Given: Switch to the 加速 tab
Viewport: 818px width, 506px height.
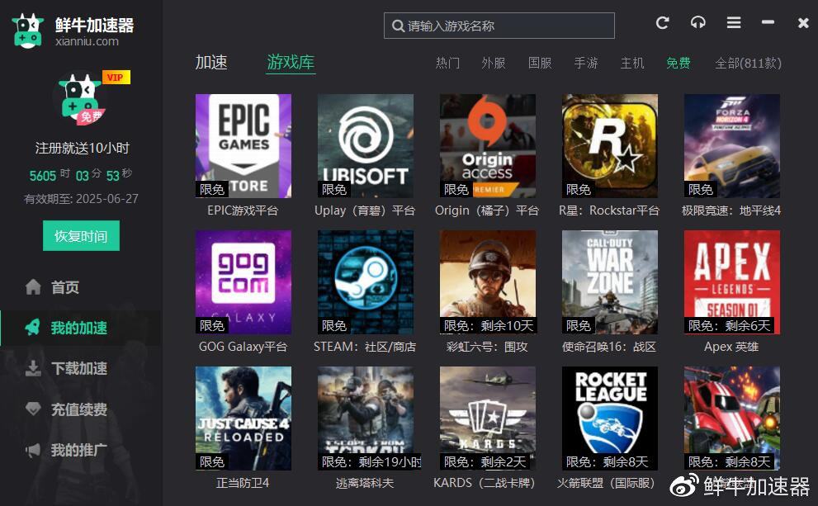Looking at the screenshot, I should pos(211,63).
